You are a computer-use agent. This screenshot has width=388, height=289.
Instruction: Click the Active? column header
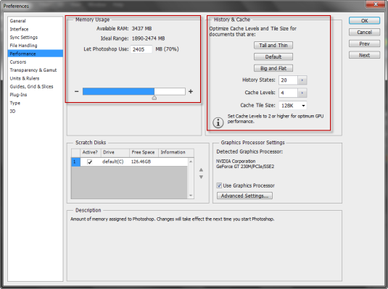(90, 152)
